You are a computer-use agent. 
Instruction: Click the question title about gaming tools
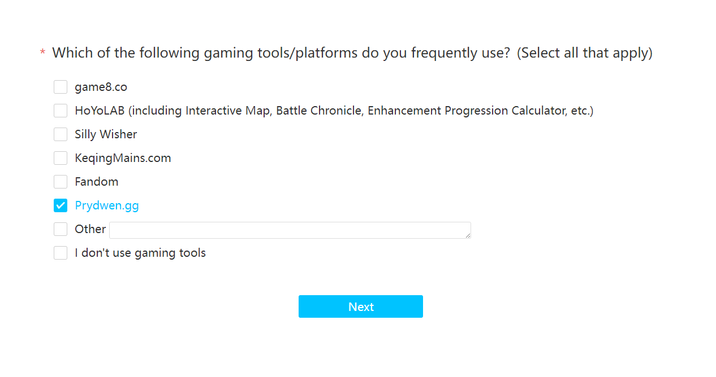(x=352, y=53)
